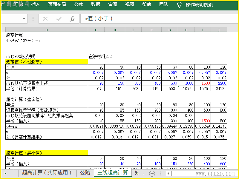Viewport: 239px width, 179px height.
Task: Select value 2412 in 计算结果 row
Action: point(219,89)
